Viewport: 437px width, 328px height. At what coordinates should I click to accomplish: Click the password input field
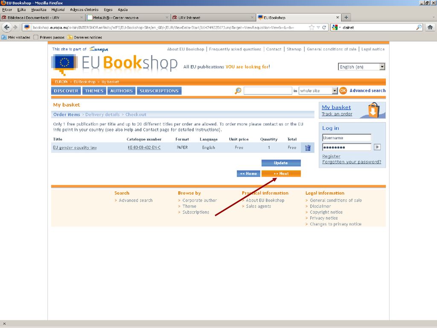pos(347,147)
